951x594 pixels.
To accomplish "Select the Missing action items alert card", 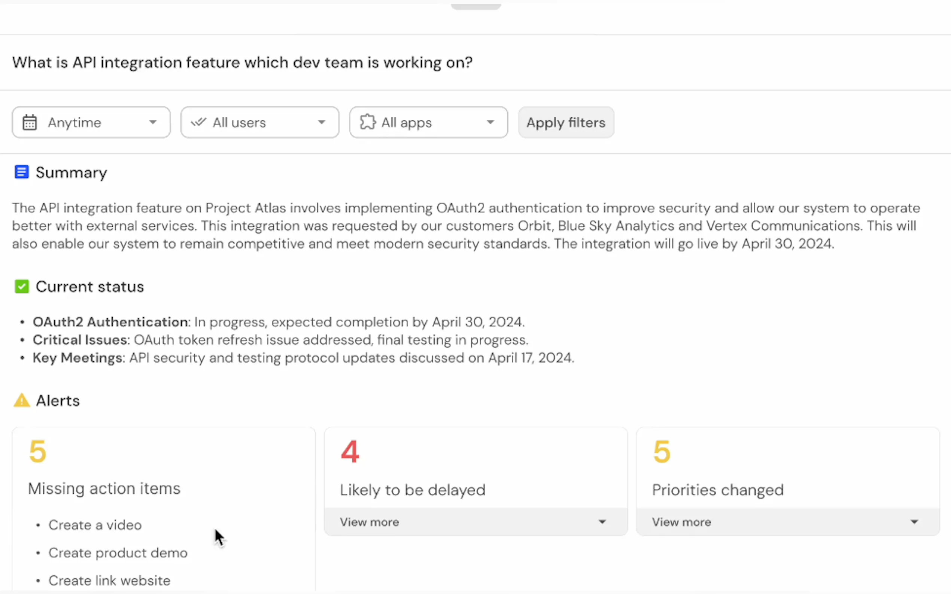I will pos(104,489).
